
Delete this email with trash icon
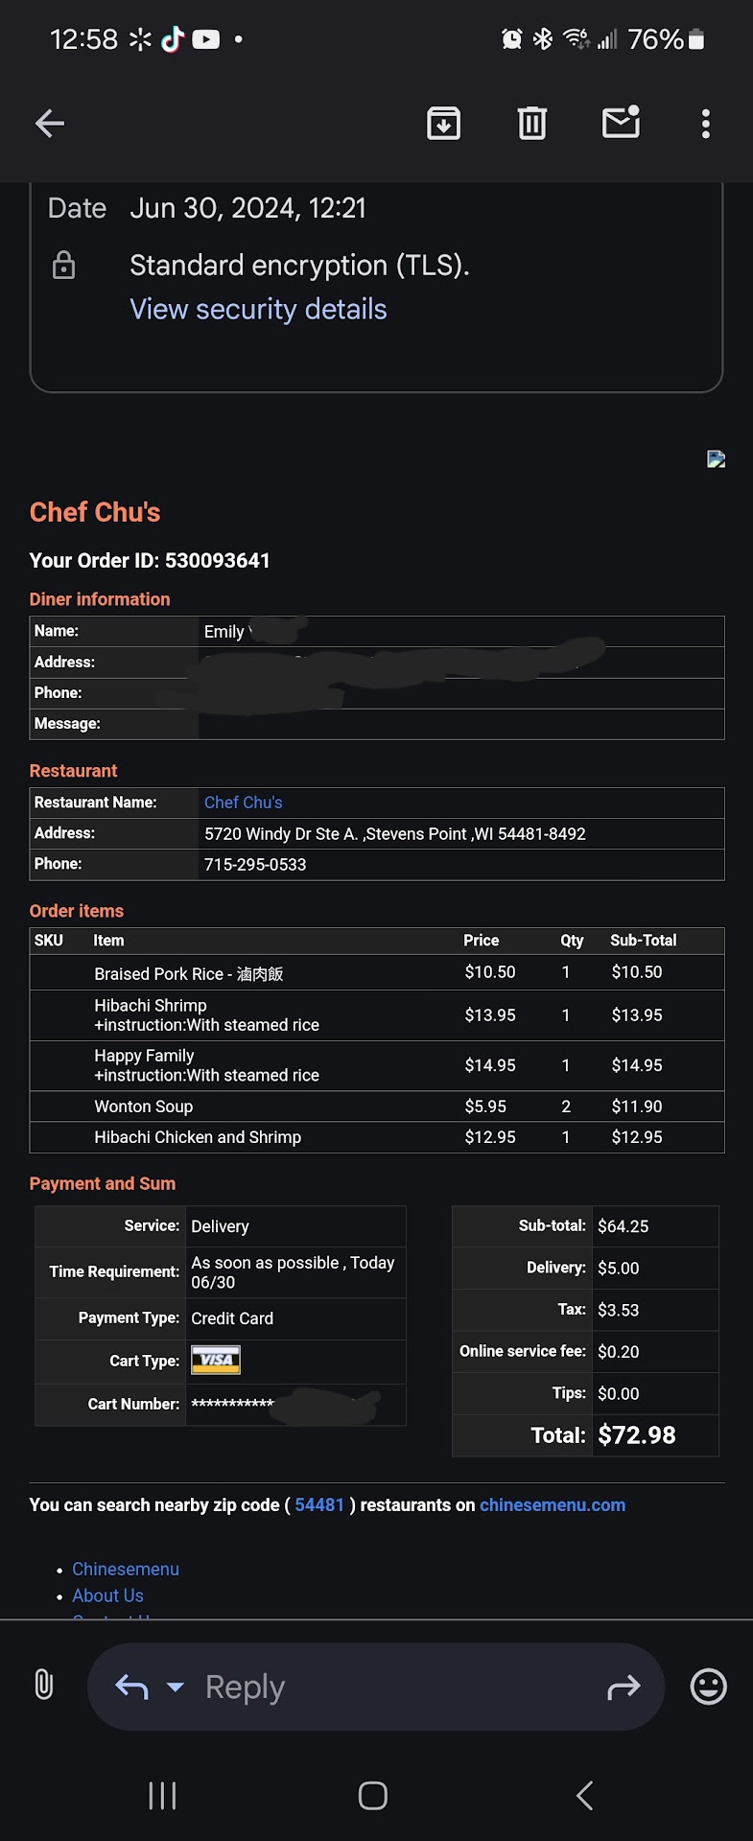532,123
